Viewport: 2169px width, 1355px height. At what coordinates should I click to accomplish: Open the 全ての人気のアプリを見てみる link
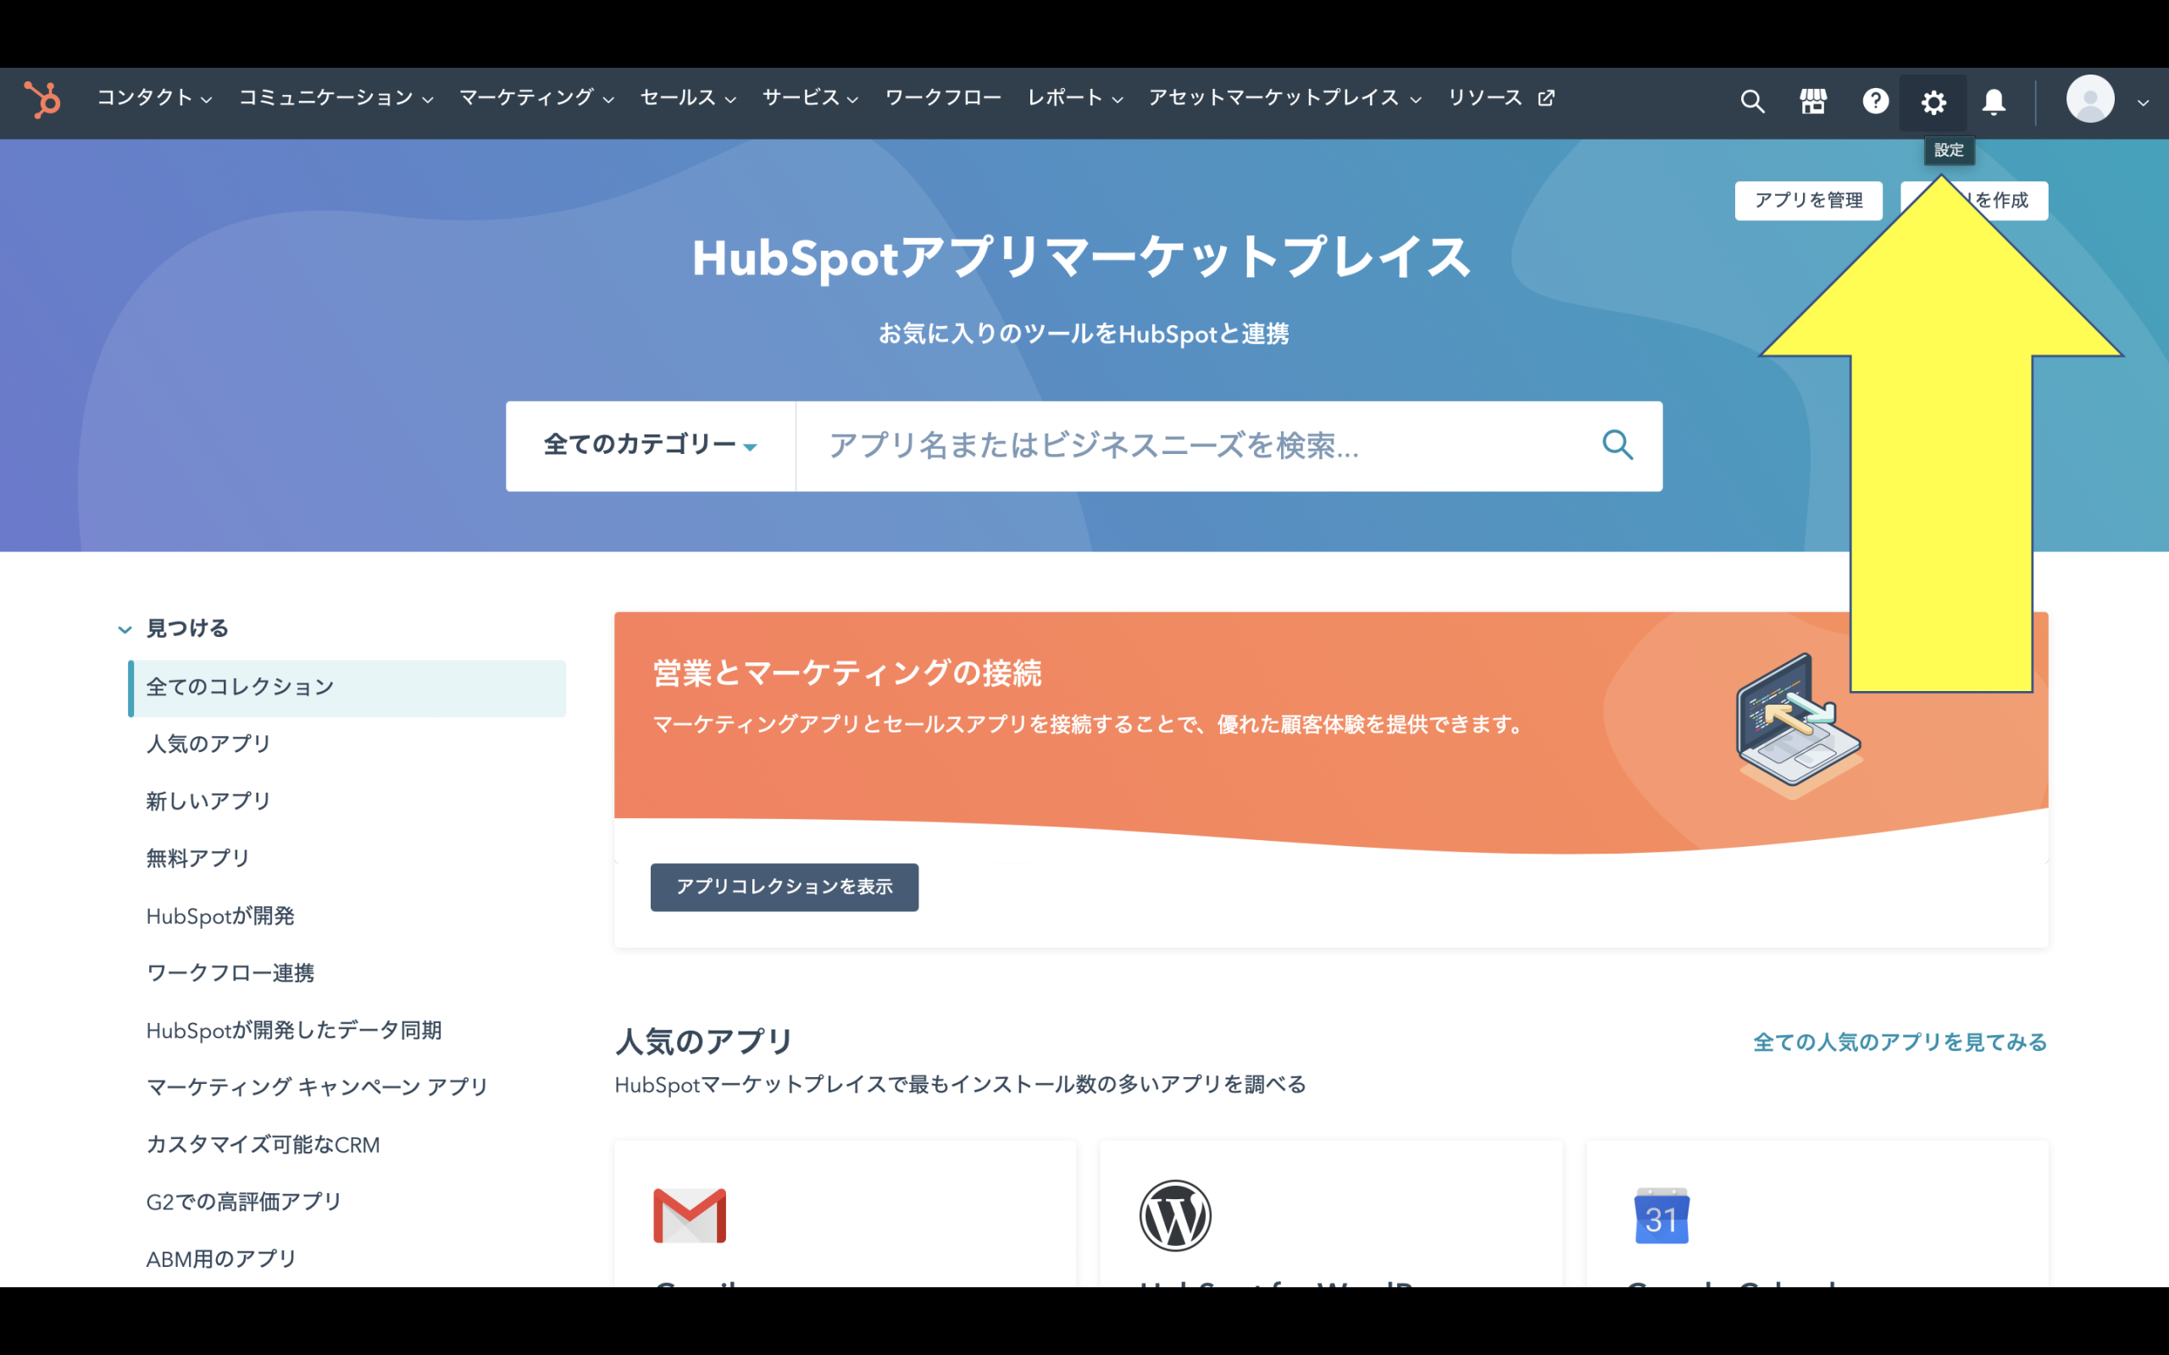1900,1043
